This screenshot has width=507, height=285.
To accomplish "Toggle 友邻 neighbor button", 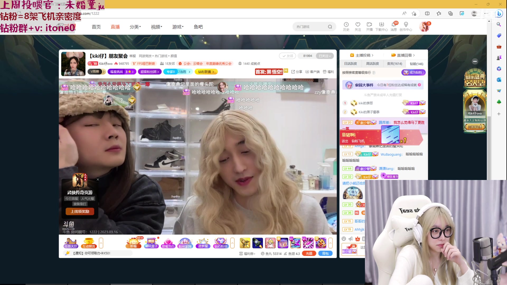I will tap(288, 56).
